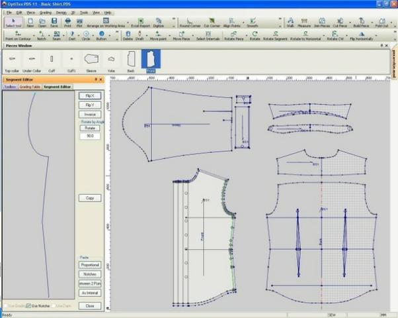Select the Cut Piece tool
This screenshot has height=318, width=398.
pos(340,23)
